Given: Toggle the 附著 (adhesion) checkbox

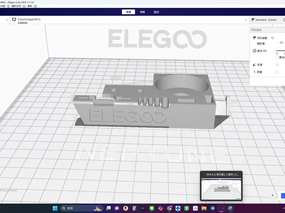Looking at the screenshot, I should tap(277, 72).
